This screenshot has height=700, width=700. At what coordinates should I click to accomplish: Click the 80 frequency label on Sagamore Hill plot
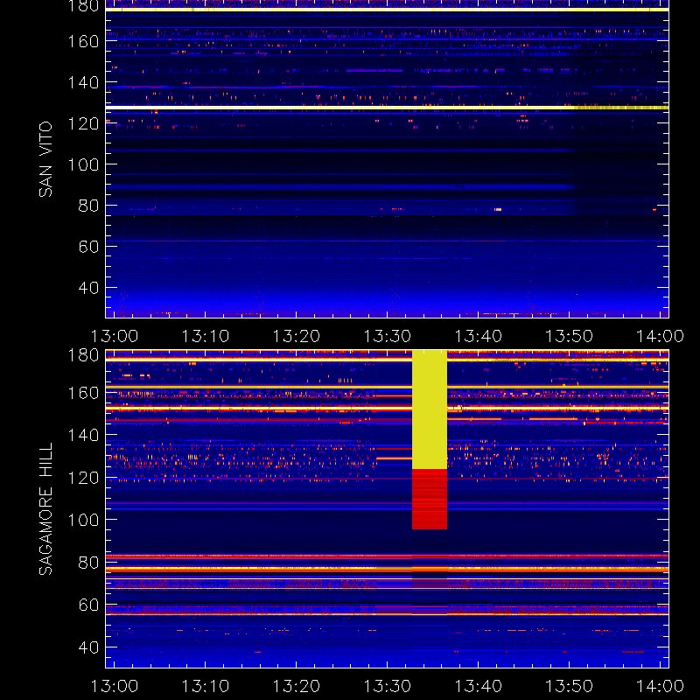[88, 563]
